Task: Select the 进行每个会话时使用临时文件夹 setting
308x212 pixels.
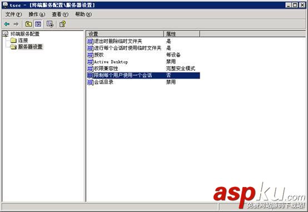Action: [x=128, y=48]
